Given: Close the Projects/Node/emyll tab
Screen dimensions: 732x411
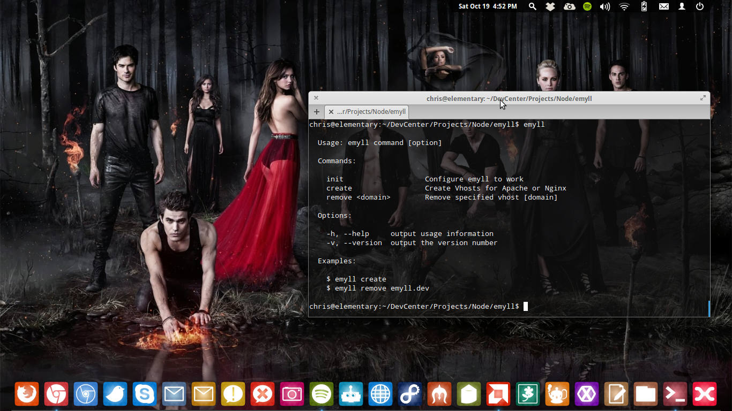Looking at the screenshot, I should tap(331, 112).
